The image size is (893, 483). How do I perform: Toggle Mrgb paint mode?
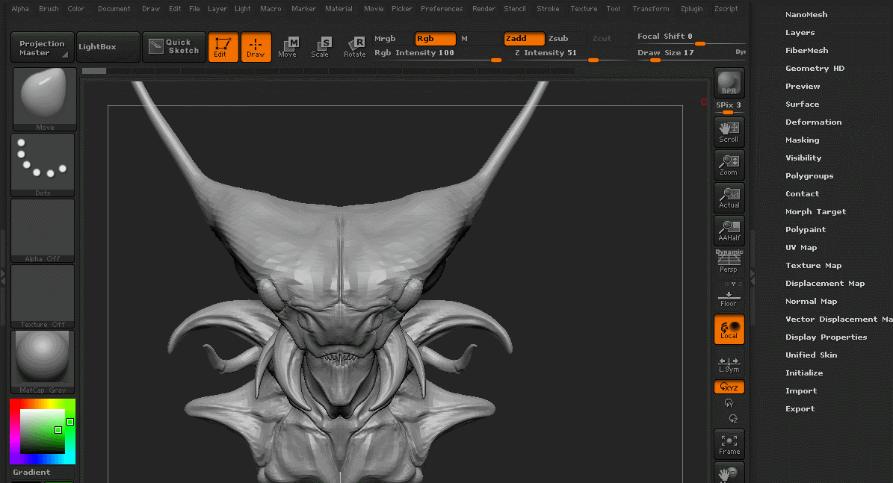coord(392,39)
